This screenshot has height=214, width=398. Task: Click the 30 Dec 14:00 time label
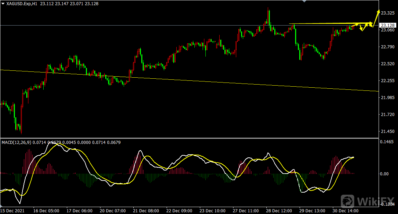345,211
